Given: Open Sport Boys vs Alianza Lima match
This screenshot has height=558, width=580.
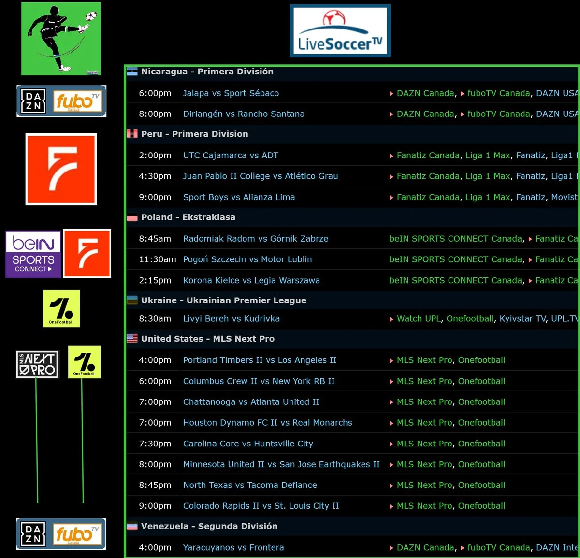Looking at the screenshot, I should tap(239, 197).
